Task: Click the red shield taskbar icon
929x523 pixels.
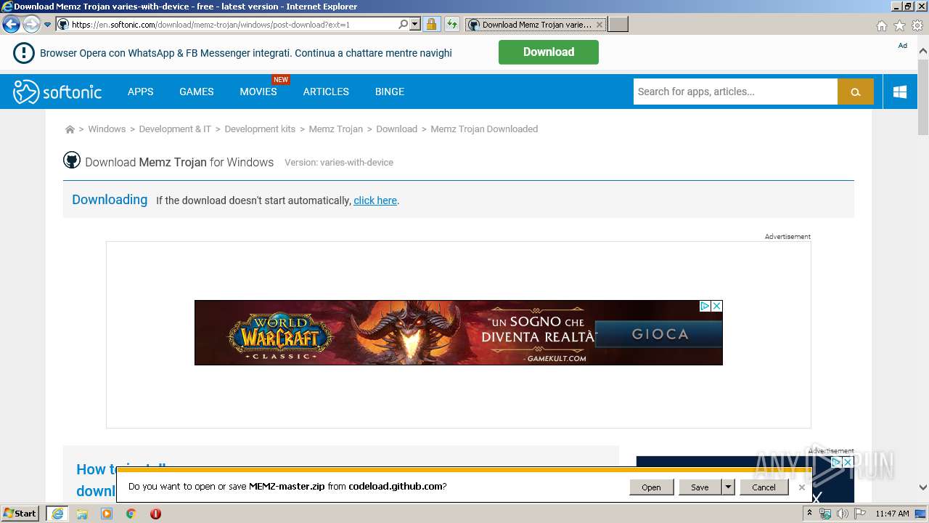Action: 155,514
